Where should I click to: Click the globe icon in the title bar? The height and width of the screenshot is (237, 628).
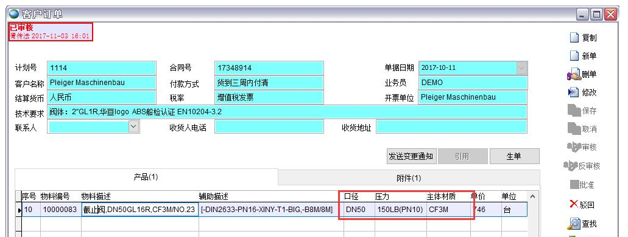click(x=15, y=14)
